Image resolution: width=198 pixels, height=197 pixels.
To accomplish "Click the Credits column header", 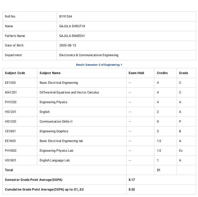I will (x=162, y=73).
